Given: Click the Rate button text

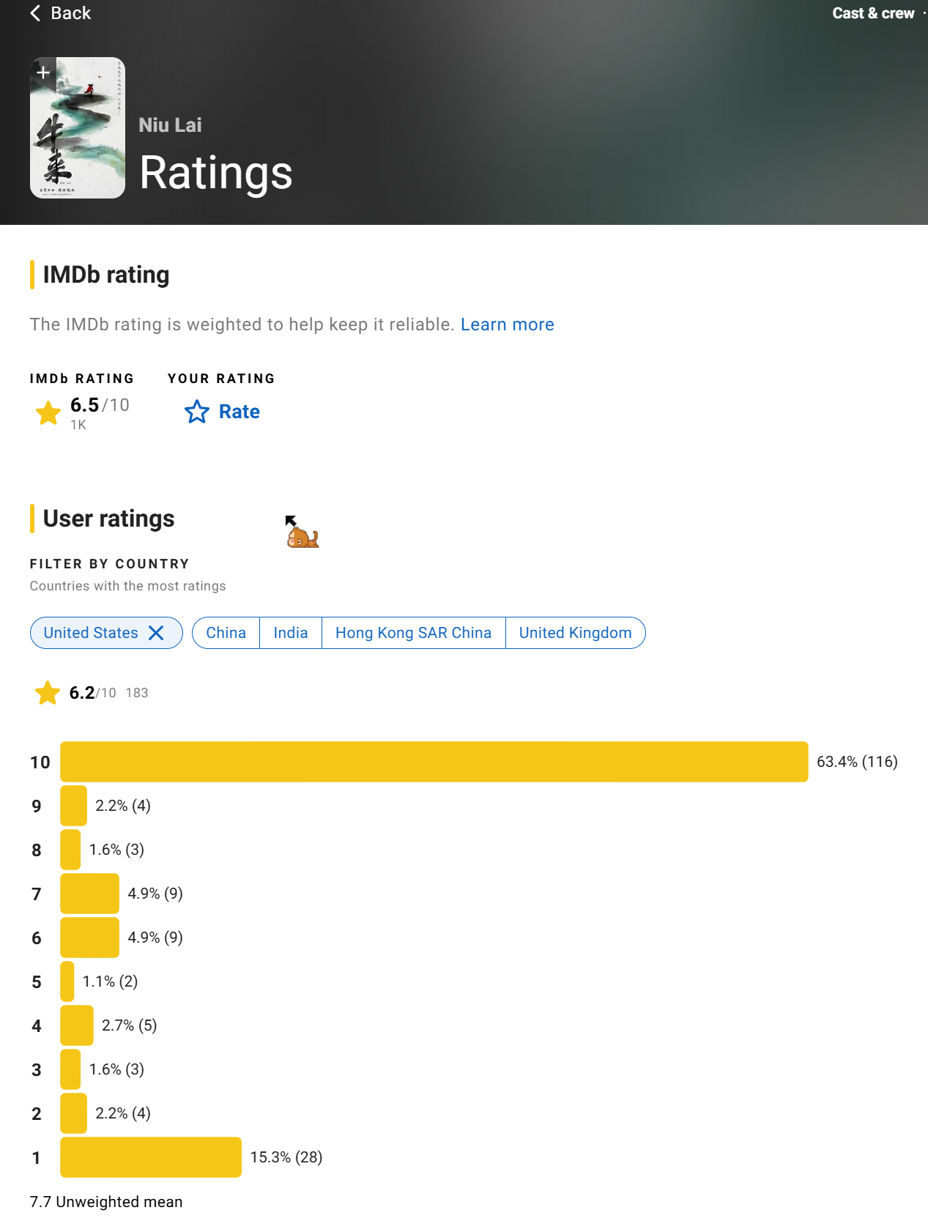Looking at the screenshot, I should point(240,412).
